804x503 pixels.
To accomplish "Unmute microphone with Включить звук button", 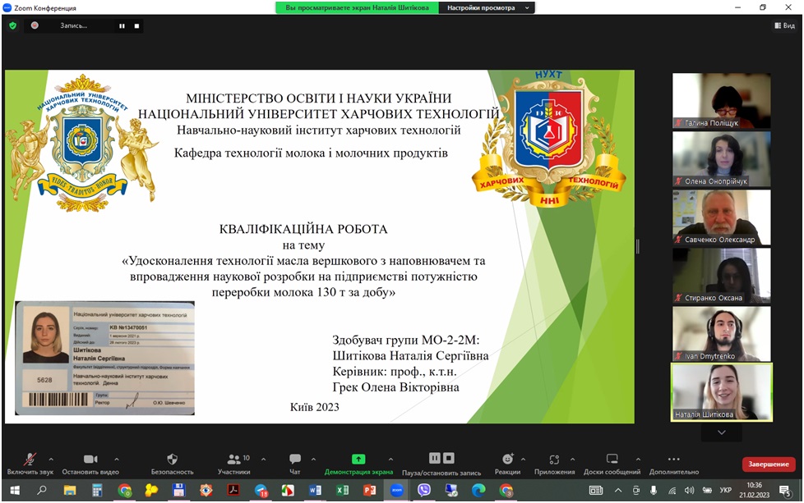I will 30,464.
